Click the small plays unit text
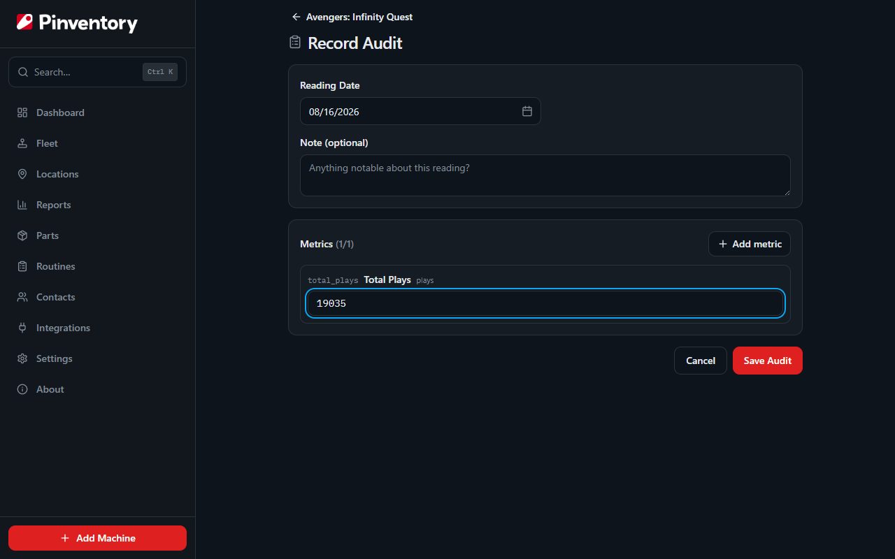The width and height of the screenshot is (895, 559). pos(425,280)
